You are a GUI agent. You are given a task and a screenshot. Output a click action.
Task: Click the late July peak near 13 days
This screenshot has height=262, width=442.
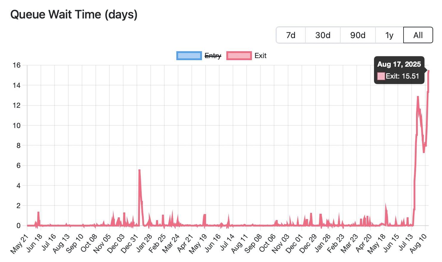tap(418, 97)
